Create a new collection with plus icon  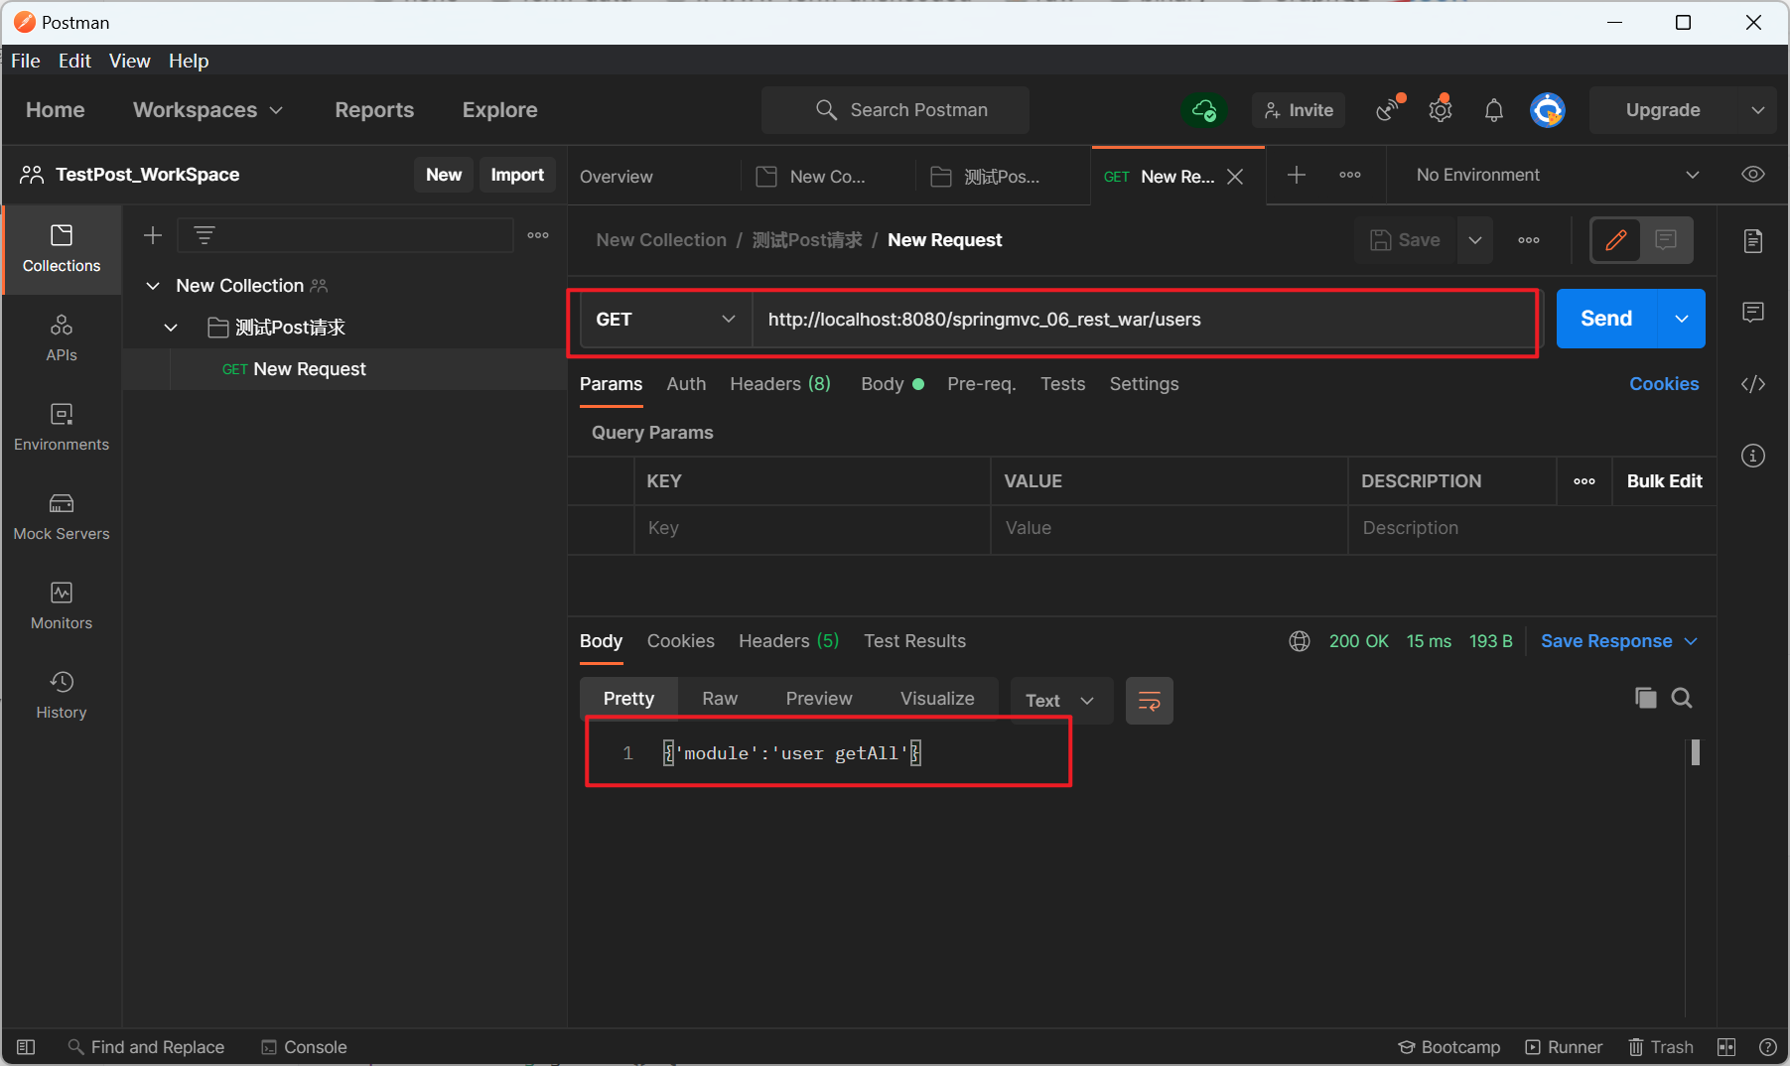tap(153, 235)
